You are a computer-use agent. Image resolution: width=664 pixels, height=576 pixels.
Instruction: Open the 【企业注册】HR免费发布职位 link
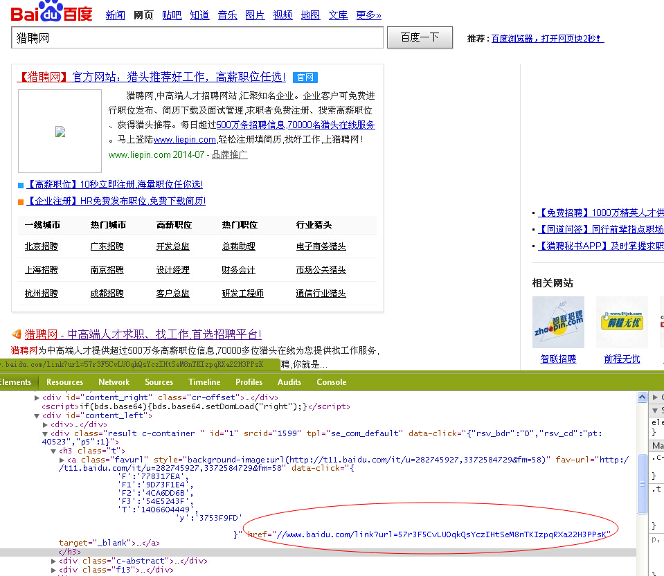click(116, 201)
